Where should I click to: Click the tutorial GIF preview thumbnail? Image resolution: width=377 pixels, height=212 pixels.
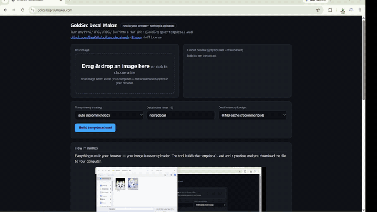point(181,189)
